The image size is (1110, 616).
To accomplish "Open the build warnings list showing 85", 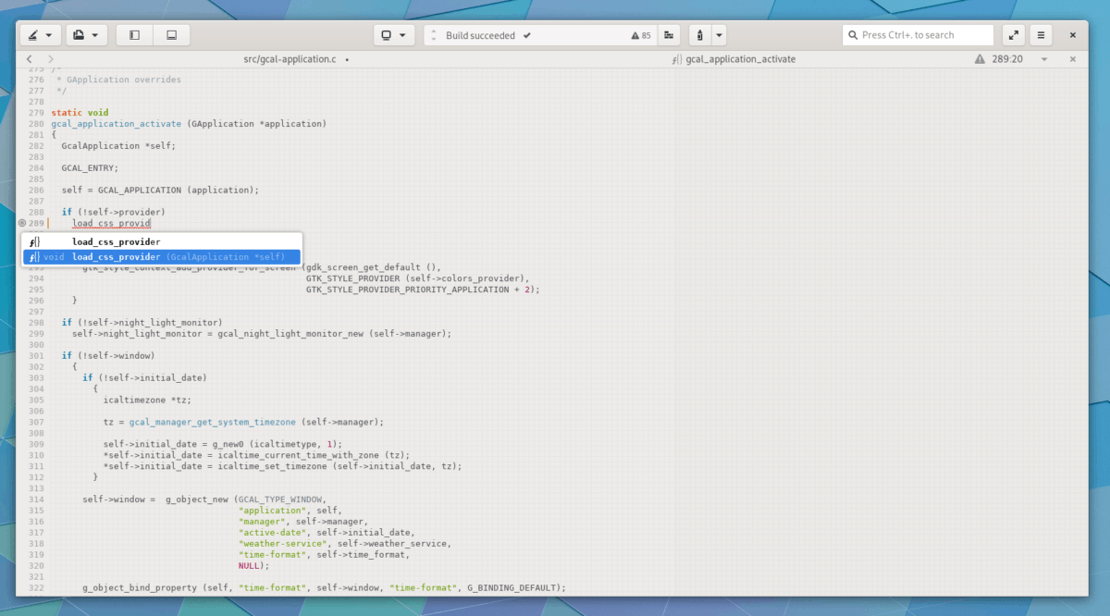I will click(641, 35).
